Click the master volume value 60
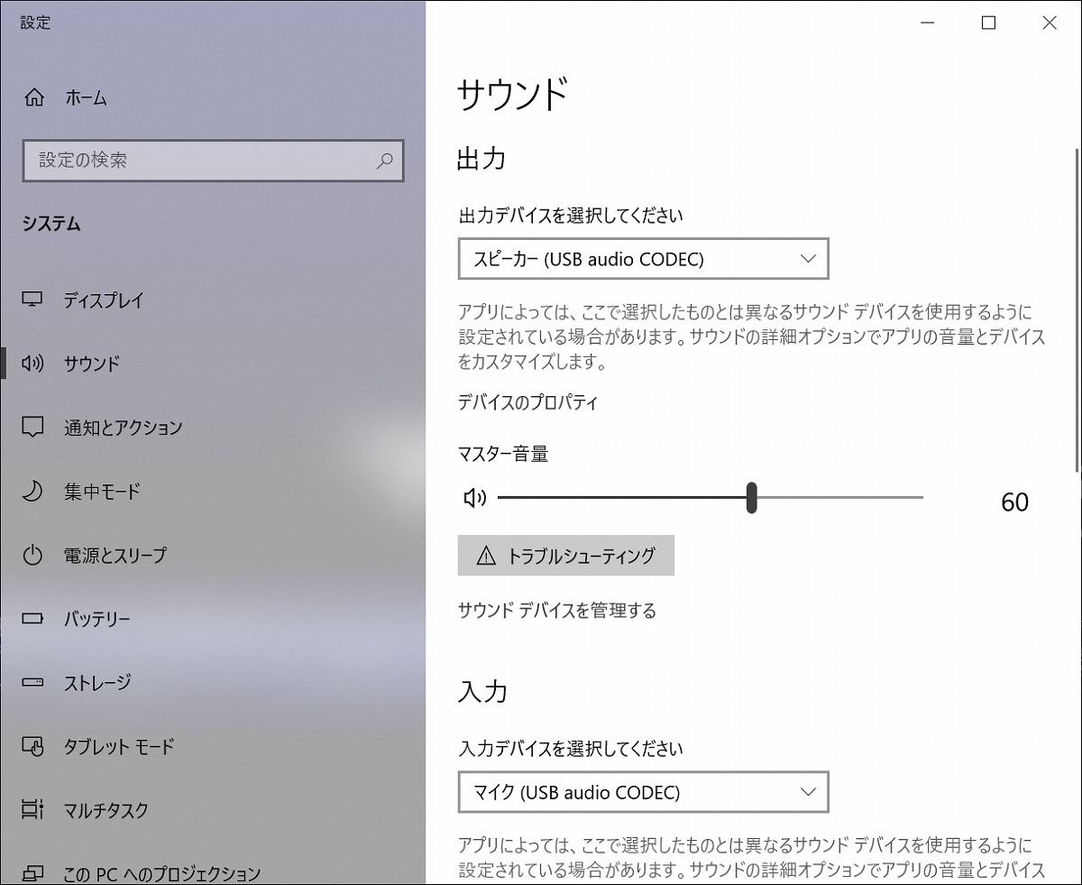The image size is (1082, 885). point(1014,502)
